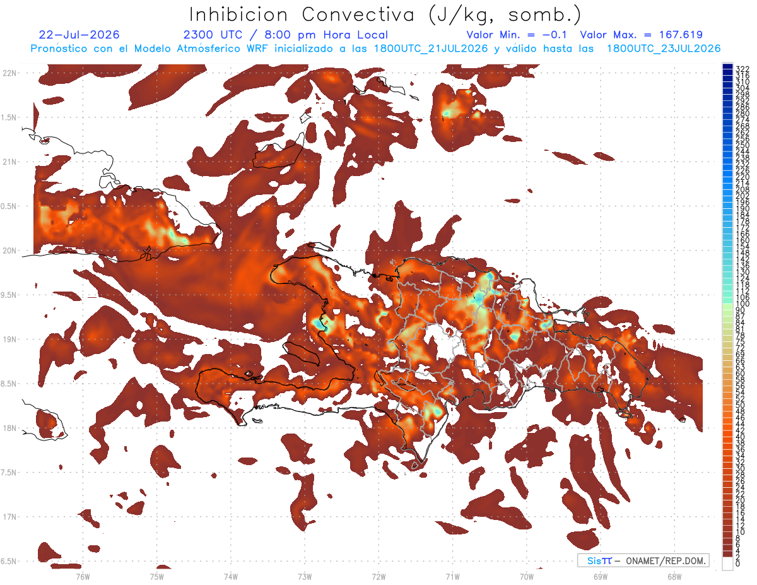Click the clipped '6.5N' latitude label
The width and height of the screenshot is (757, 585).
click(9, 561)
